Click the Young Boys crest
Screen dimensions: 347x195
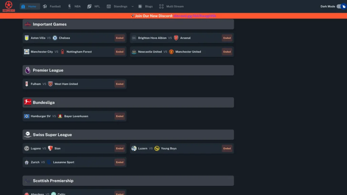click(x=157, y=148)
